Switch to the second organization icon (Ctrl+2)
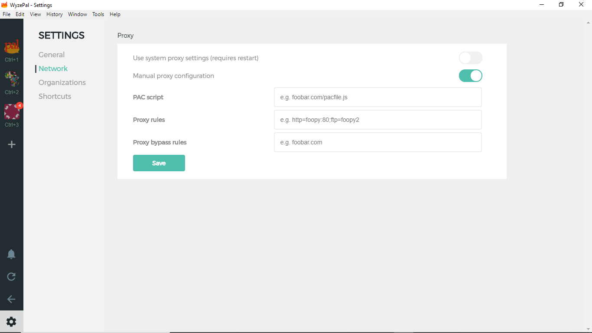 pos(12,79)
